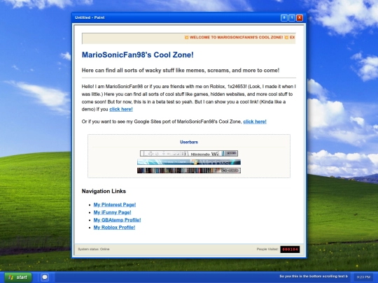
Task: Maximize the Untitled - Paint window
Action: click(292, 17)
